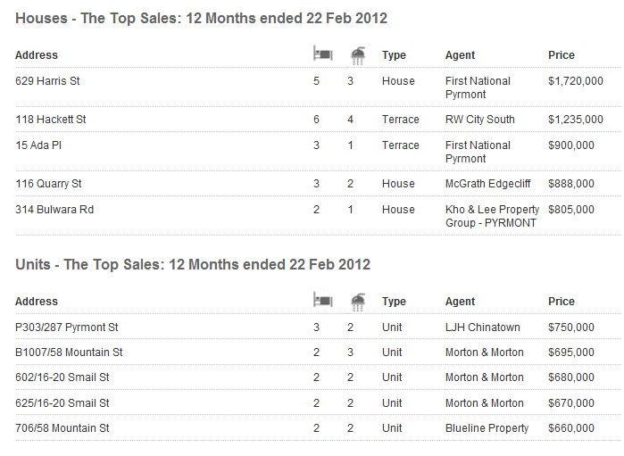624x456 pixels.
Task: Click the 314 Bulwara Rd address
Action: click(54, 210)
